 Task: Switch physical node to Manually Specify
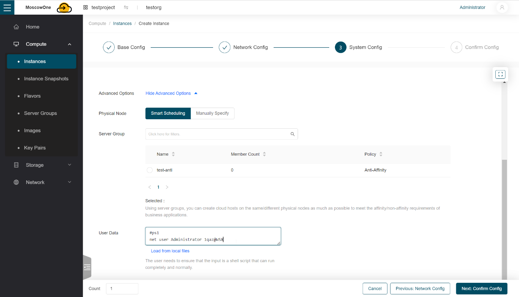[212, 113]
